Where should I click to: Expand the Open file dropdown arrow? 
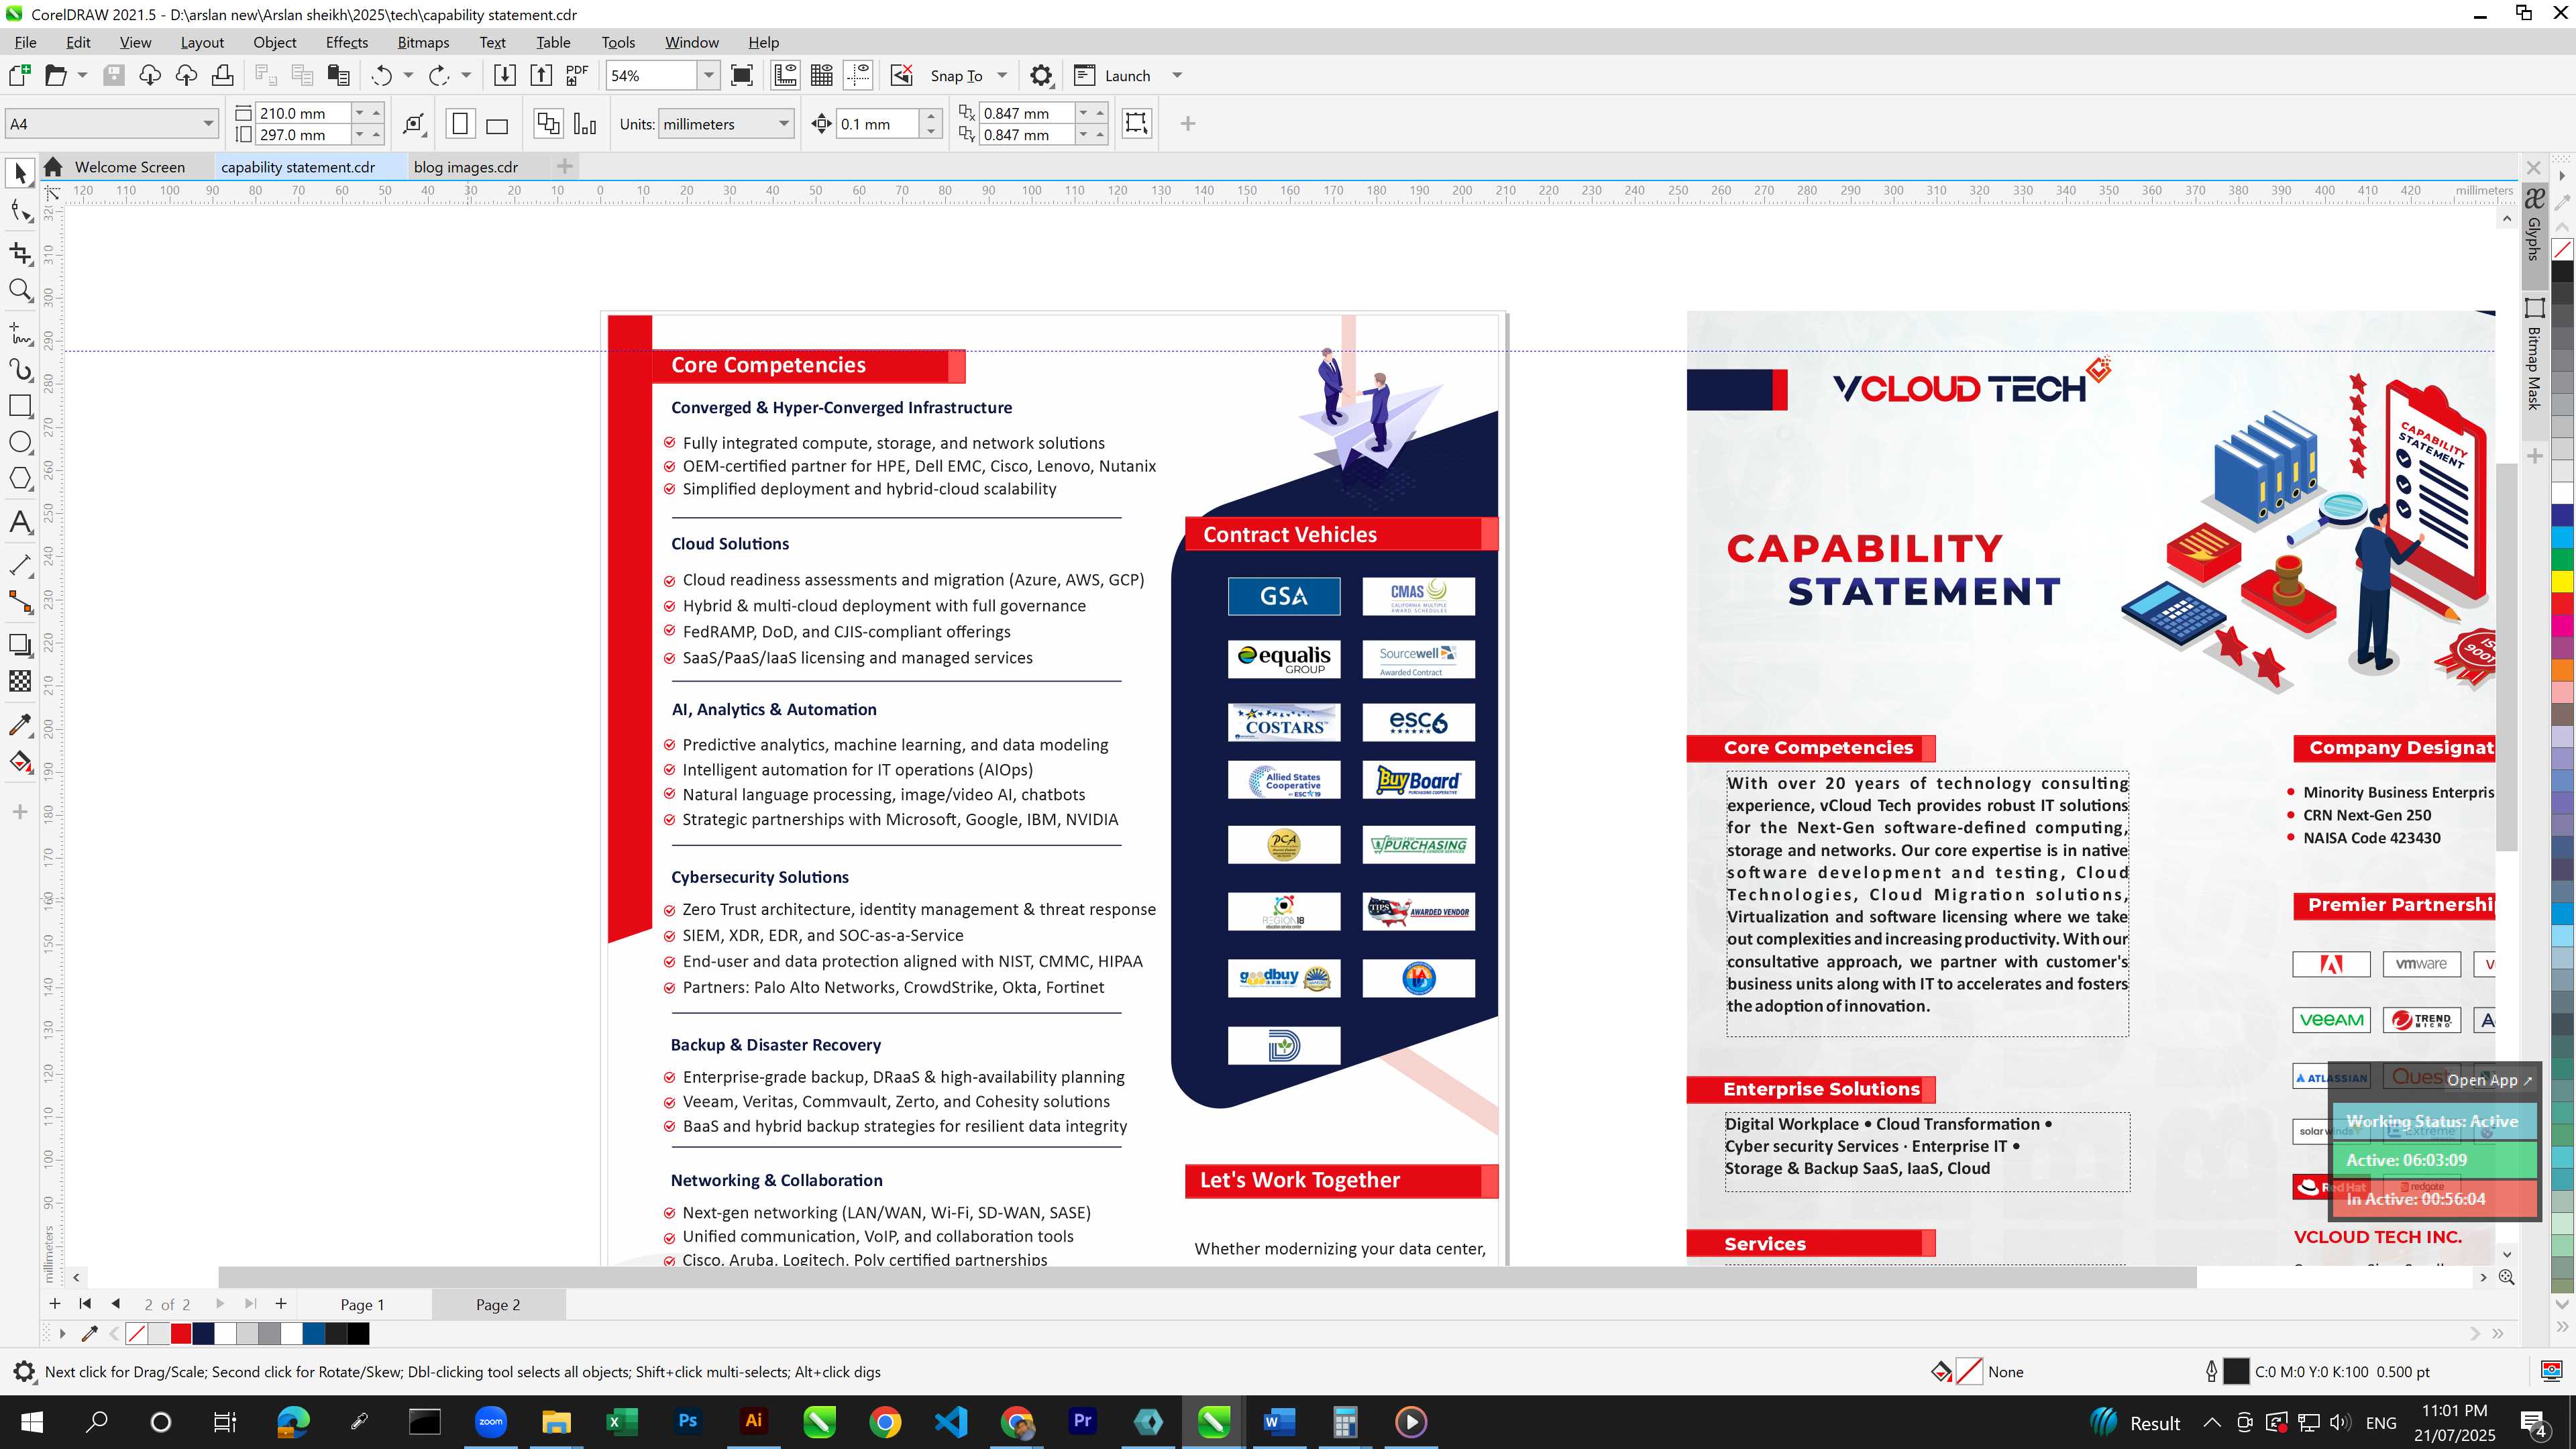point(82,75)
